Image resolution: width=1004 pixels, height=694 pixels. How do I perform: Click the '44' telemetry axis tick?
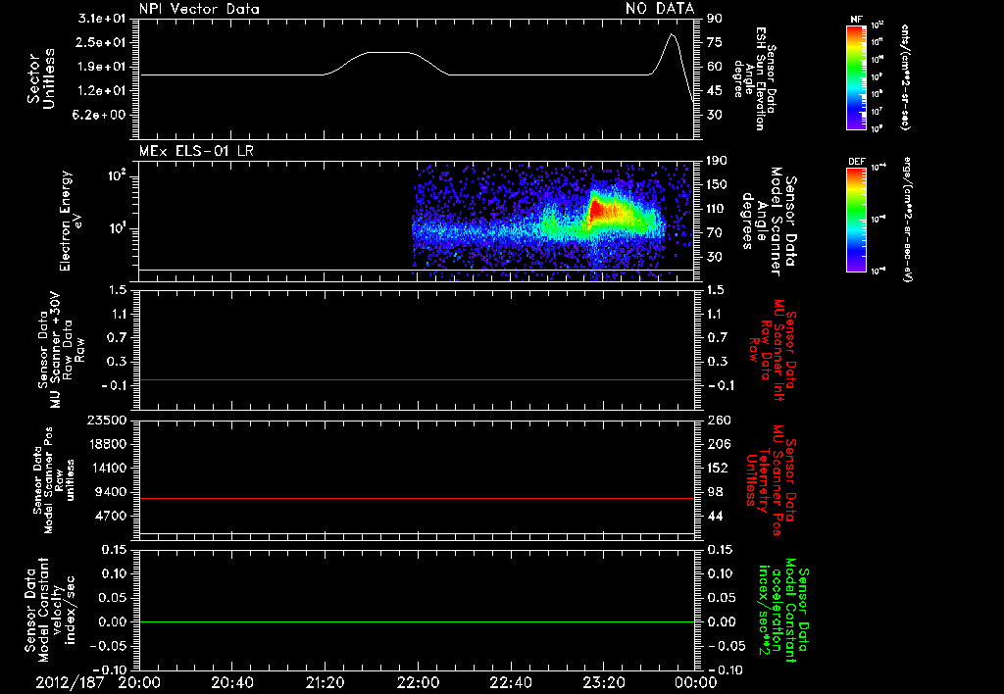(x=715, y=516)
